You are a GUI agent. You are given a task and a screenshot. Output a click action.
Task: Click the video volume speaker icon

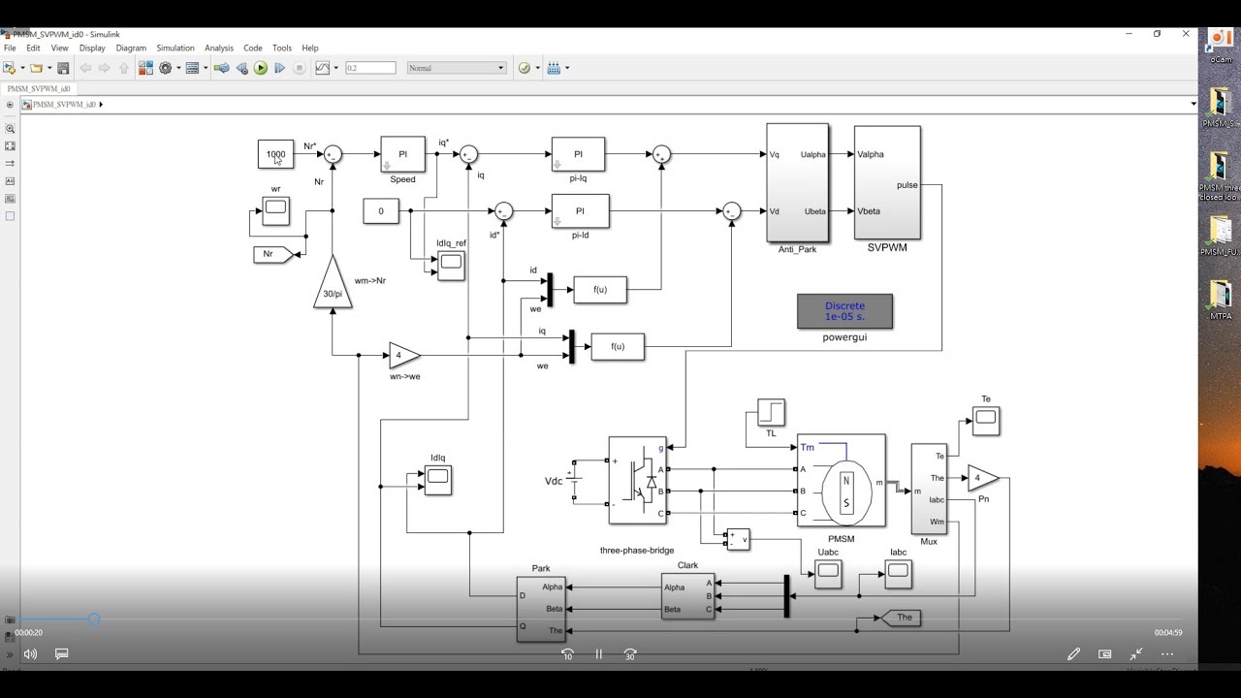(x=30, y=654)
